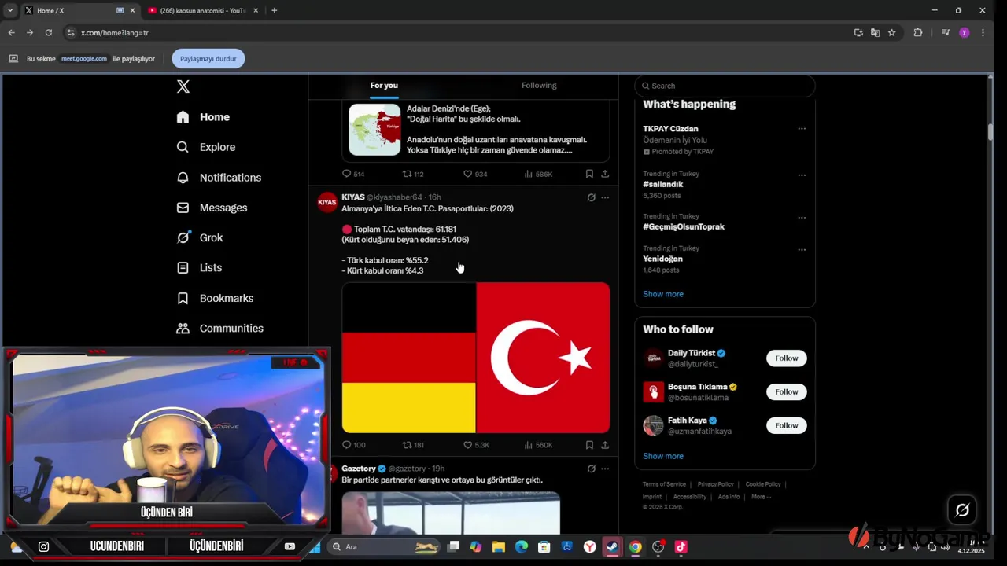Open Bookmarks in the sidebar

click(215, 298)
